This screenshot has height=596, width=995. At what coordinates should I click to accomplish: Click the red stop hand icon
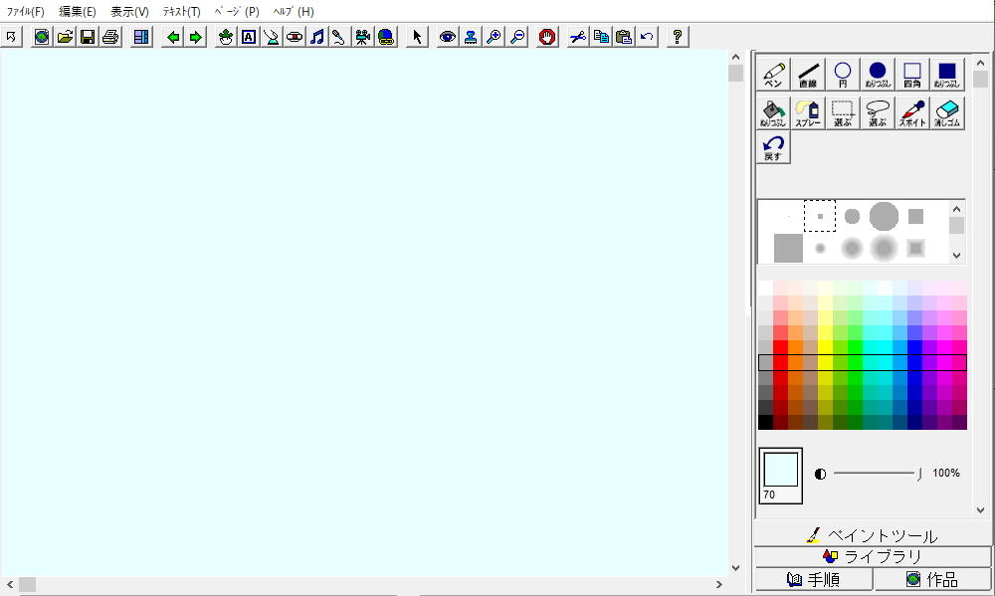tap(547, 37)
